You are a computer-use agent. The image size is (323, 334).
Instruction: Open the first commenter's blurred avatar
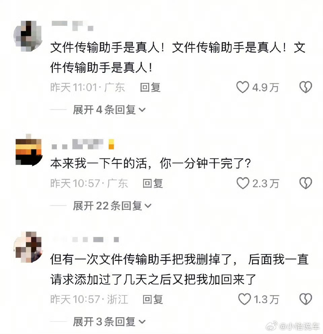pyautogui.click(x=28, y=36)
